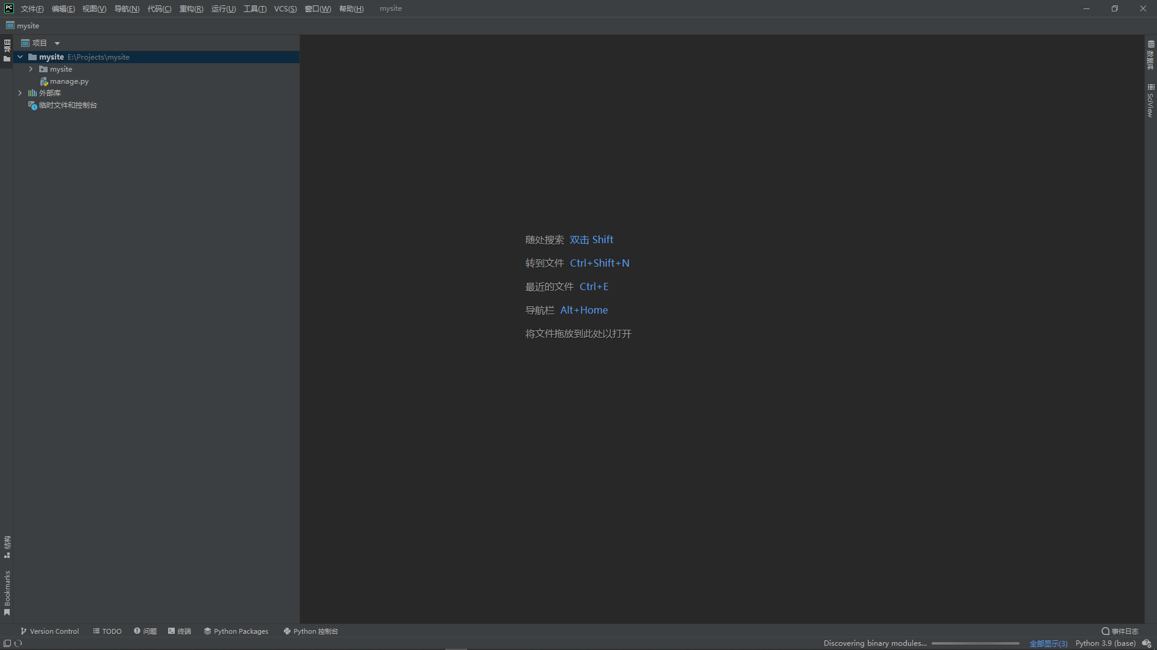Open the 视图(V) menu

pyautogui.click(x=94, y=8)
